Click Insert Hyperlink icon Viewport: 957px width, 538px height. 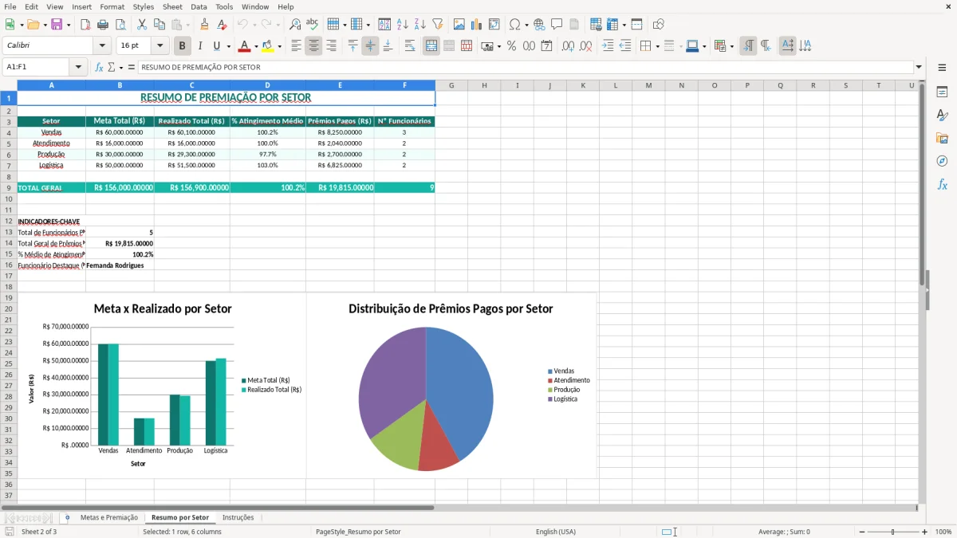[539, 25]
